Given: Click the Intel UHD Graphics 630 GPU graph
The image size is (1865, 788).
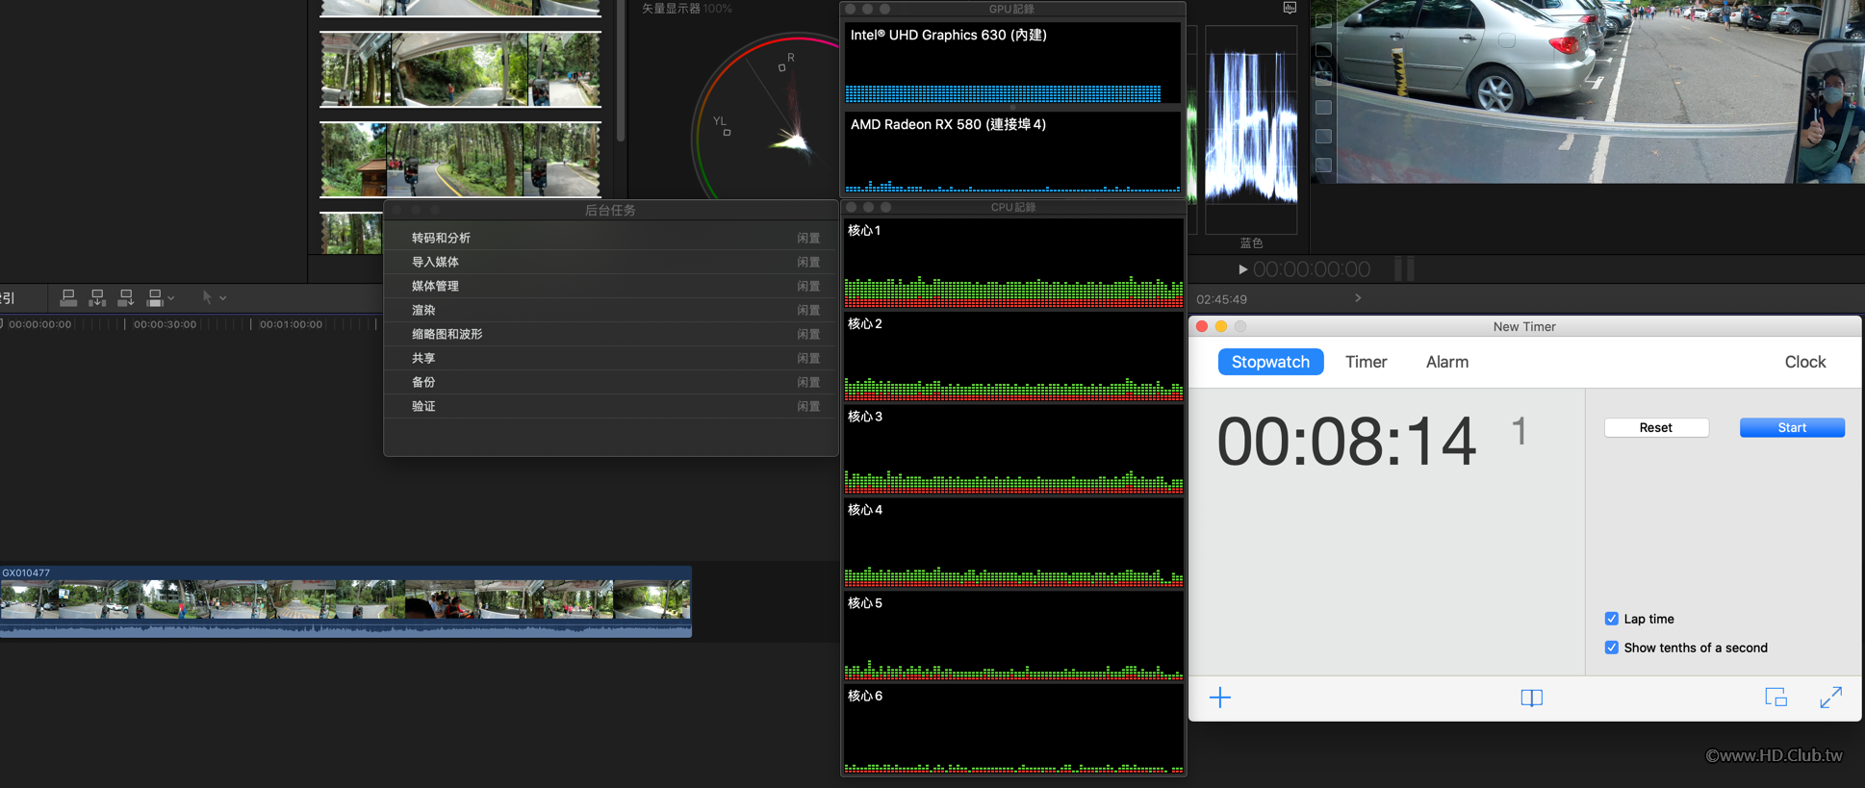Looking at the screenshot, I should click(1012, 64).
